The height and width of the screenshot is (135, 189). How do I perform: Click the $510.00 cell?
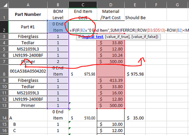click(83, 115)
